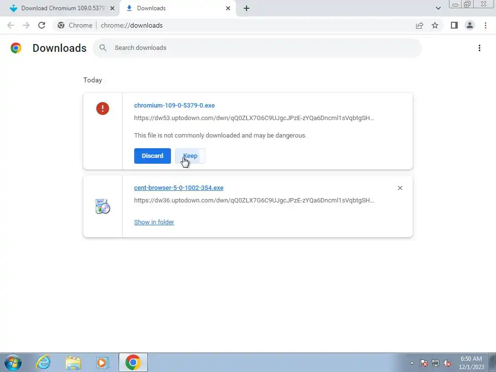Open File Explorer from taskbar

73,362
